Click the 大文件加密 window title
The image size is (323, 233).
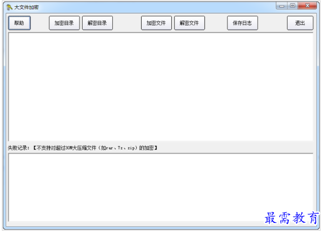[x=26, y=7]
